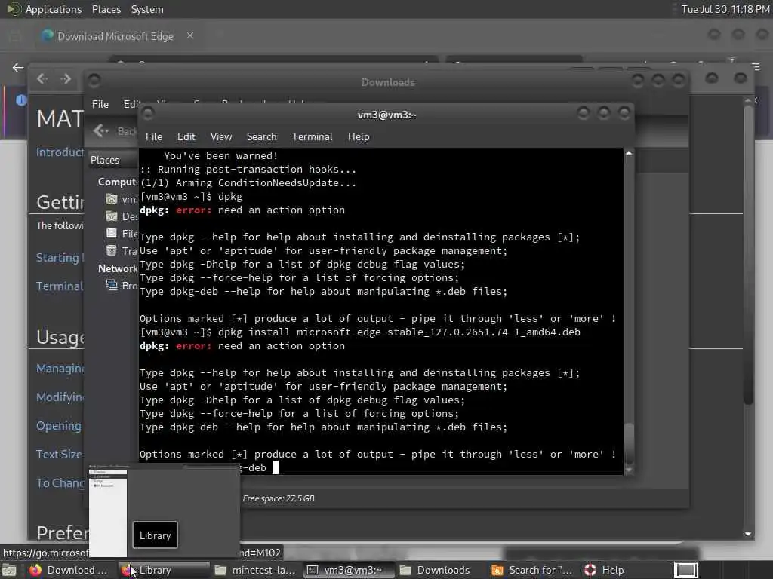This screenshot has width=773, height=579.
Task: Click 'Computer' heading in Places sidebar
Action: pos(118,182)
